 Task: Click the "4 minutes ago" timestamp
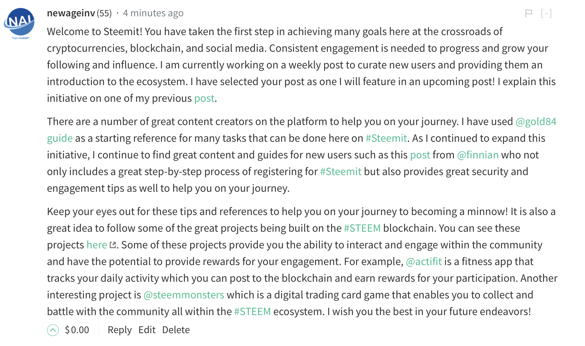pos(153,13)
